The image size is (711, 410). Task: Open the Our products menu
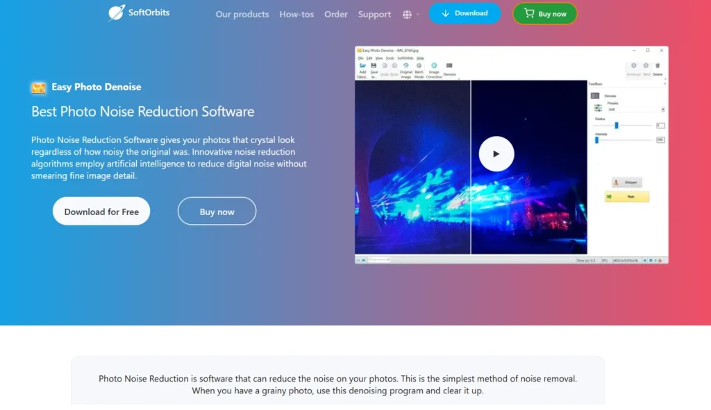point(242,14)
